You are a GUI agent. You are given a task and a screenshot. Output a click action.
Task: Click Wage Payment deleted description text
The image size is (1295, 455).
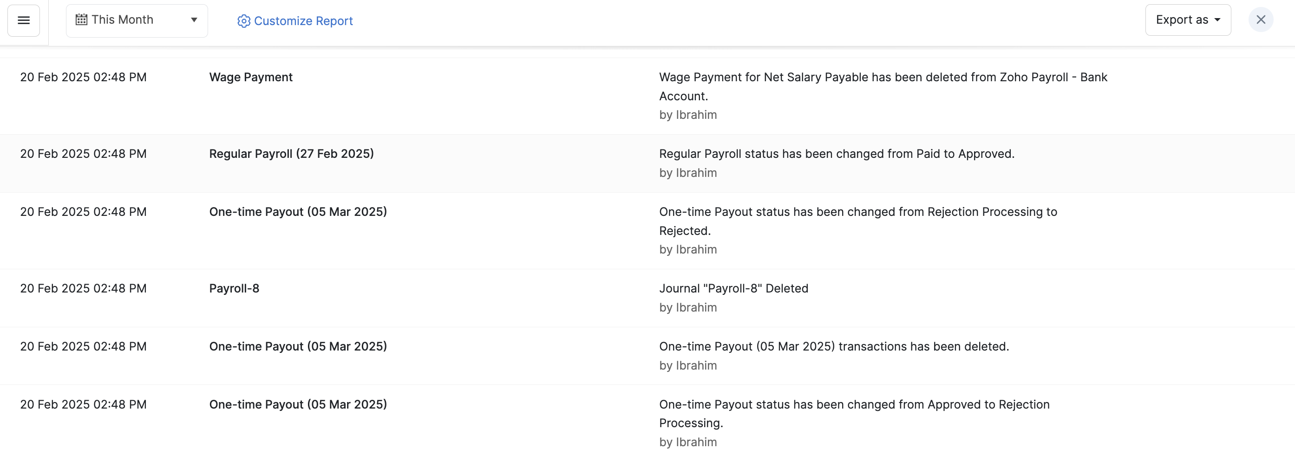883,86
